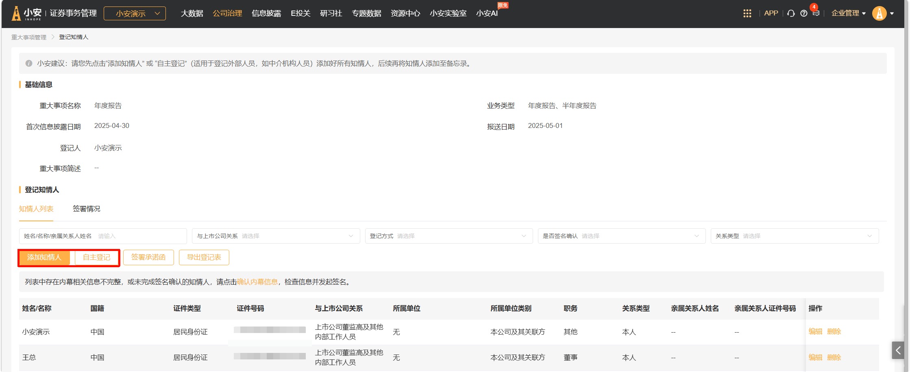Expand the 是否签名确认 filter dropdown
910x372 pixels.
coord(621,236)
